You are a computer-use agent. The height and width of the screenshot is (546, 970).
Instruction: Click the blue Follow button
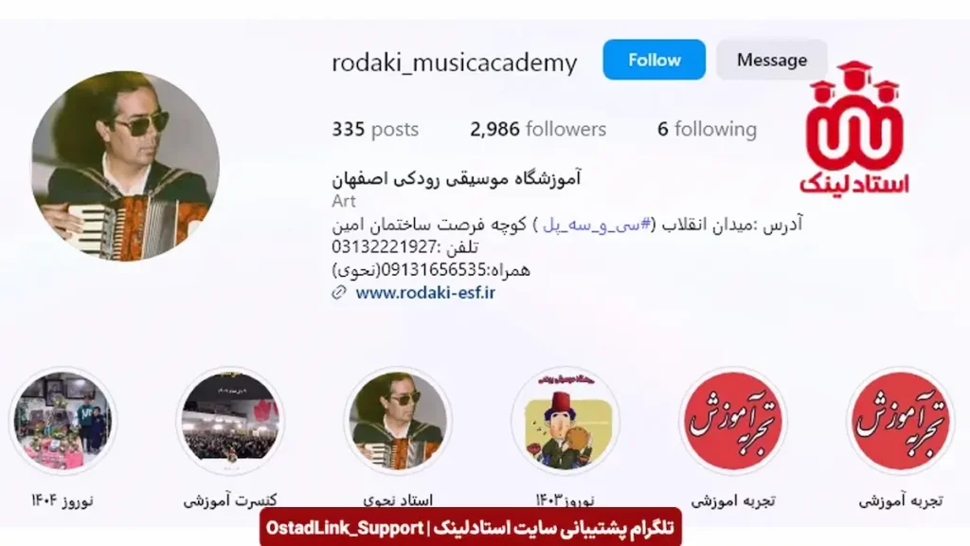654,60
